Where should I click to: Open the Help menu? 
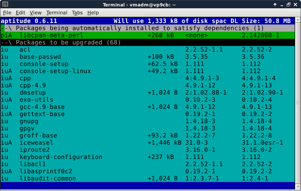point(93,12)
